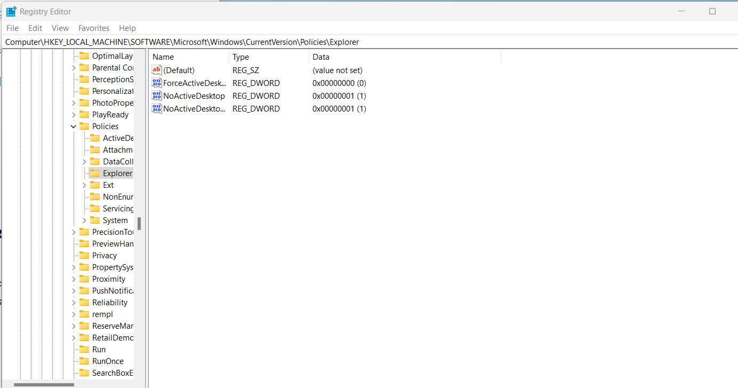Click the folder icon of NonEnum subkey

tap(95, 196)
